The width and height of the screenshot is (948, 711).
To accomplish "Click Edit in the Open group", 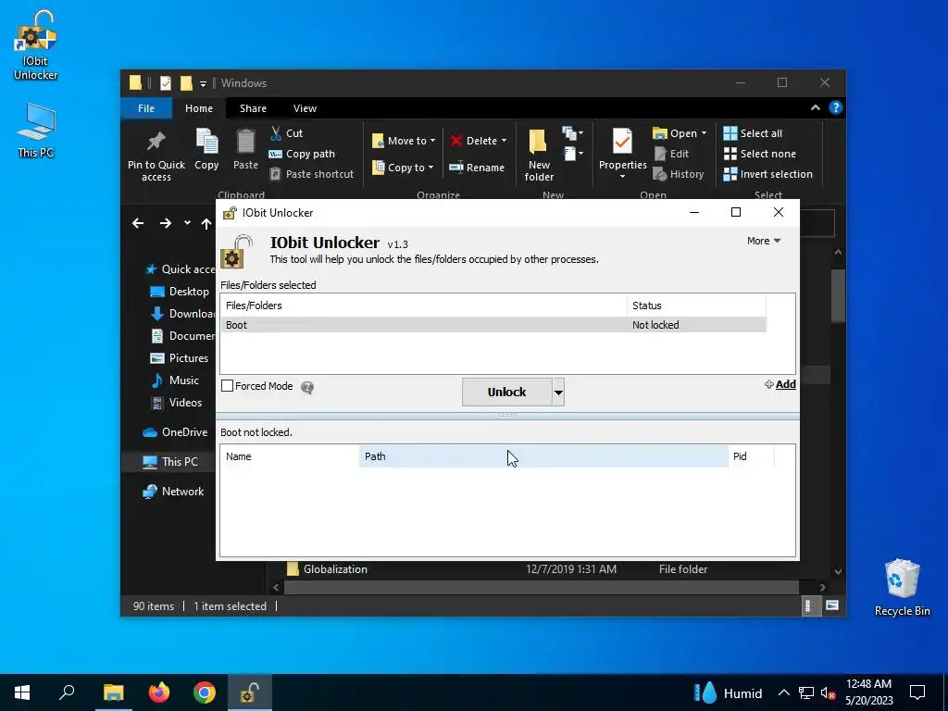I will tap(671, 154).
